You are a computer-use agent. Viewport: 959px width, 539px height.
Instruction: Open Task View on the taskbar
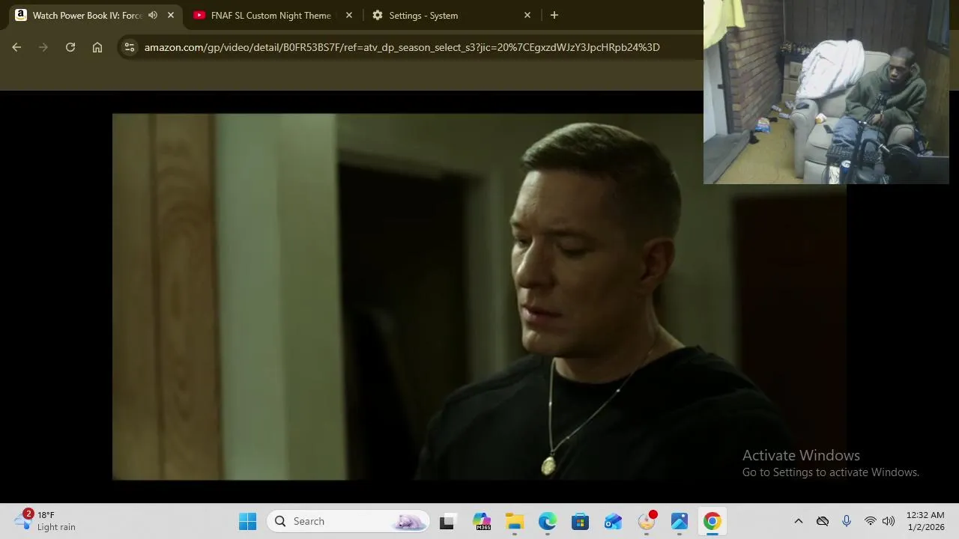point(447,521)
